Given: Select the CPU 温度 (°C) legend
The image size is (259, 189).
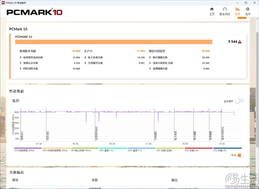Looking at the screenshot, I should 113,150.
